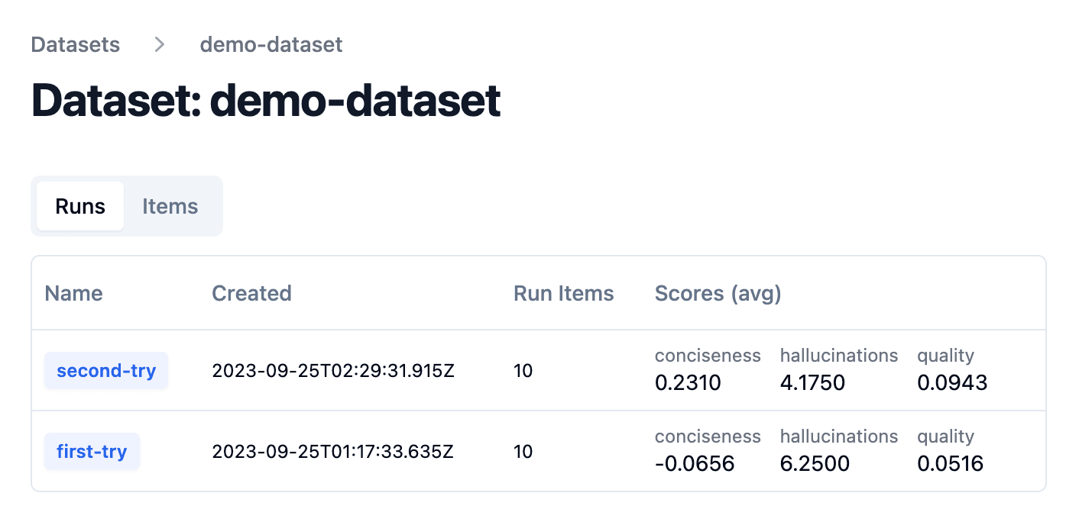Select first-try conciseness score -0.0656
This screenshot has height=522, width=1079.
click(694, 463)
